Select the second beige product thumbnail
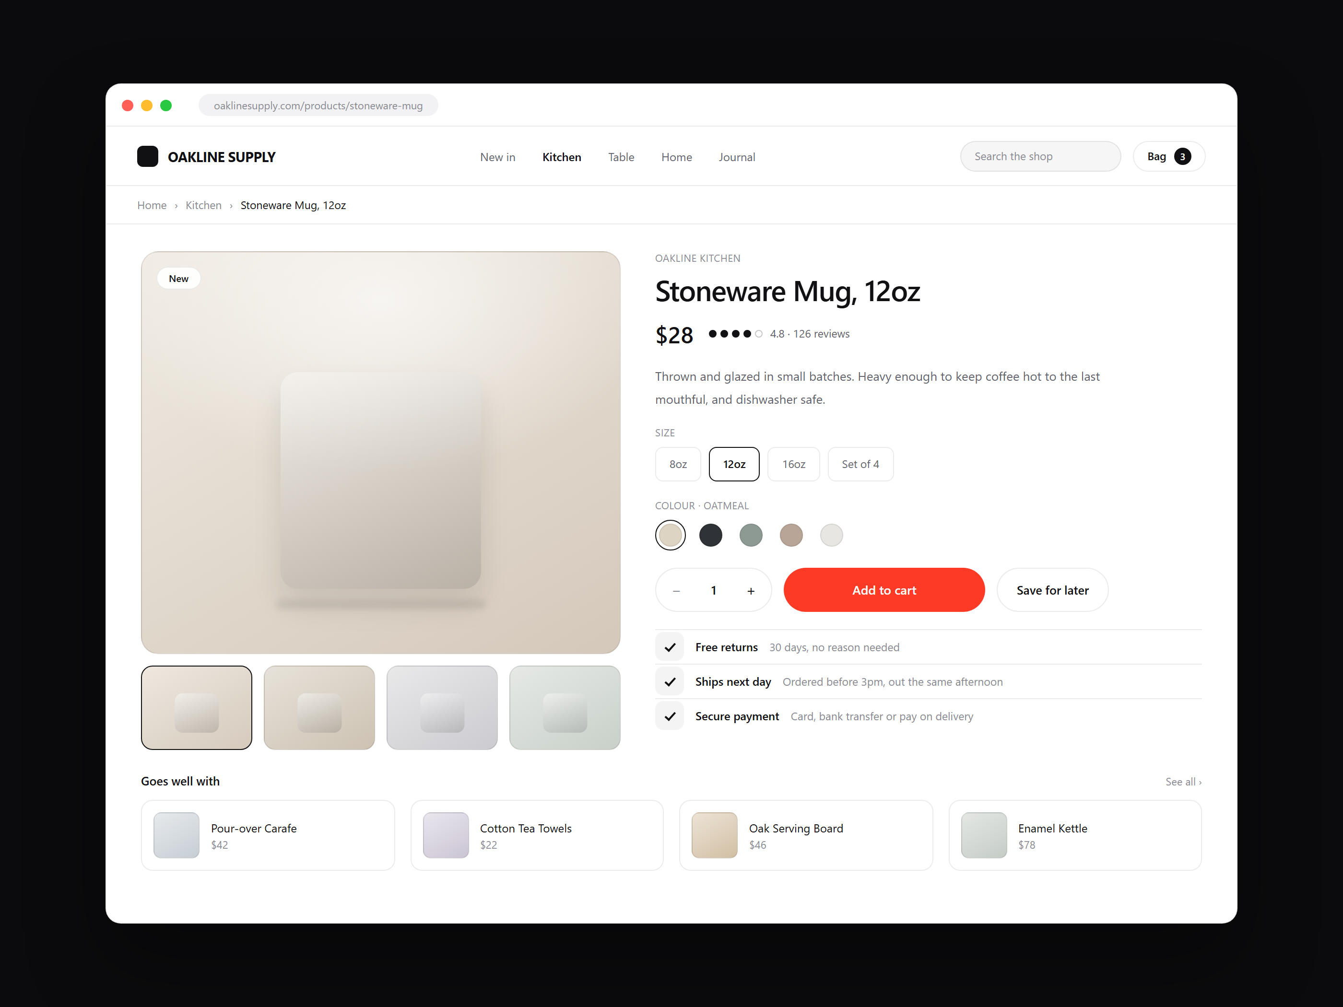Screen dimensions: 1343x1007 319,708
